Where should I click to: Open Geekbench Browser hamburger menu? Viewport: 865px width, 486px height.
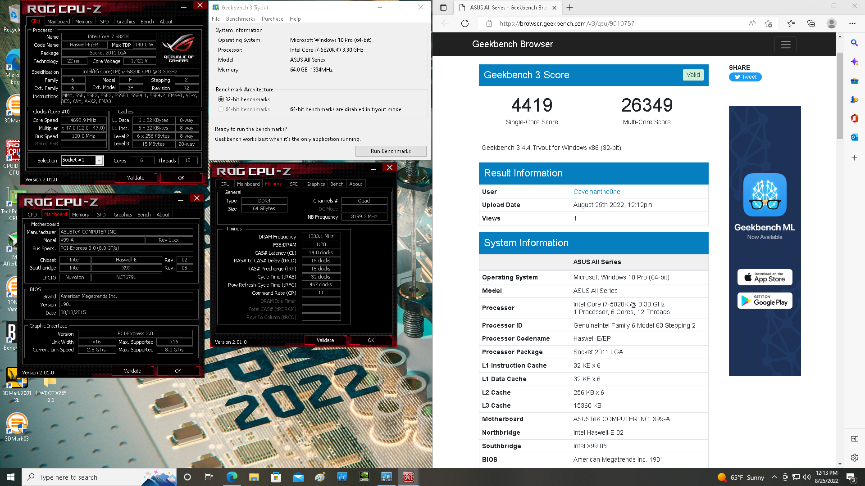785,44
